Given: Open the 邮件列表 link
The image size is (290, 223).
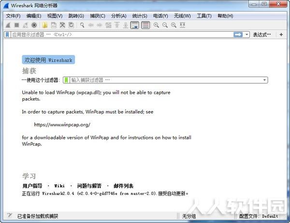Looking at the screenshot, I should [124, 186].
